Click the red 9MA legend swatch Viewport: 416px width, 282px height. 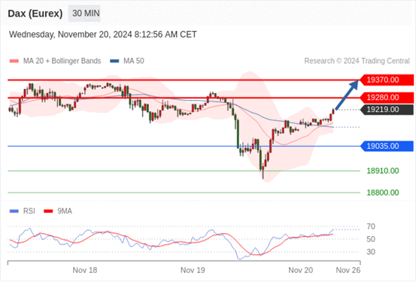point(48,211)
